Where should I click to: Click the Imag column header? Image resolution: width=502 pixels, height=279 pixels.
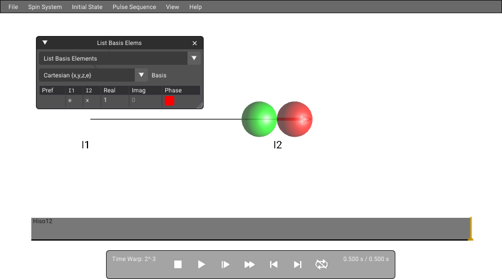[x=146, y=91]
